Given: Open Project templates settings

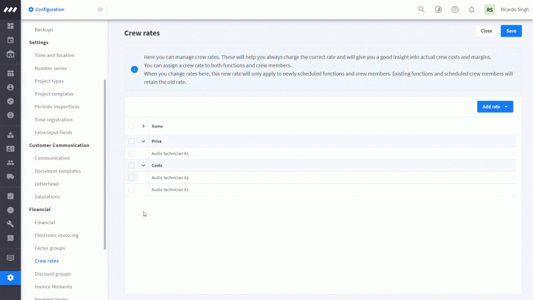Looking at the screenshot, I should (54, 94).
